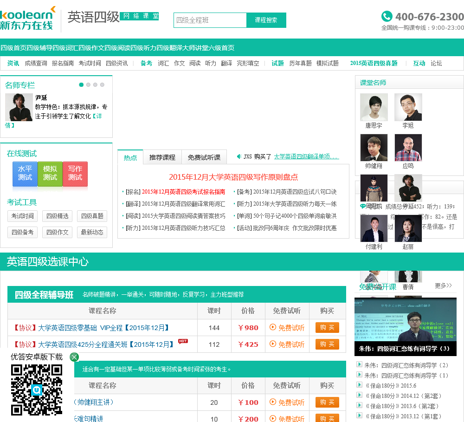Click play icon for 零基础 VIP全程 免费试听

(273, 327)
